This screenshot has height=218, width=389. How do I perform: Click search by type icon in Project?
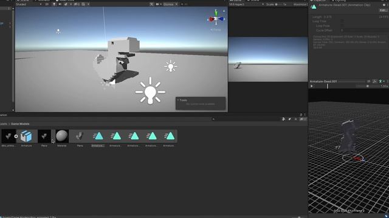click(284, 119)
